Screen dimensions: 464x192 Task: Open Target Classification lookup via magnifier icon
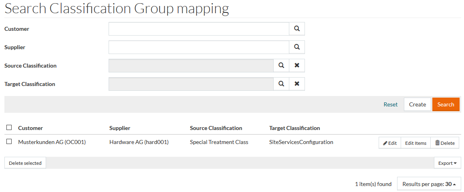click(x=281, y=84)
